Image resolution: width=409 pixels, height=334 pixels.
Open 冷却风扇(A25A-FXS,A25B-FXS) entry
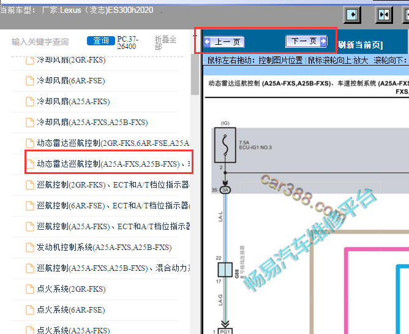92,122
